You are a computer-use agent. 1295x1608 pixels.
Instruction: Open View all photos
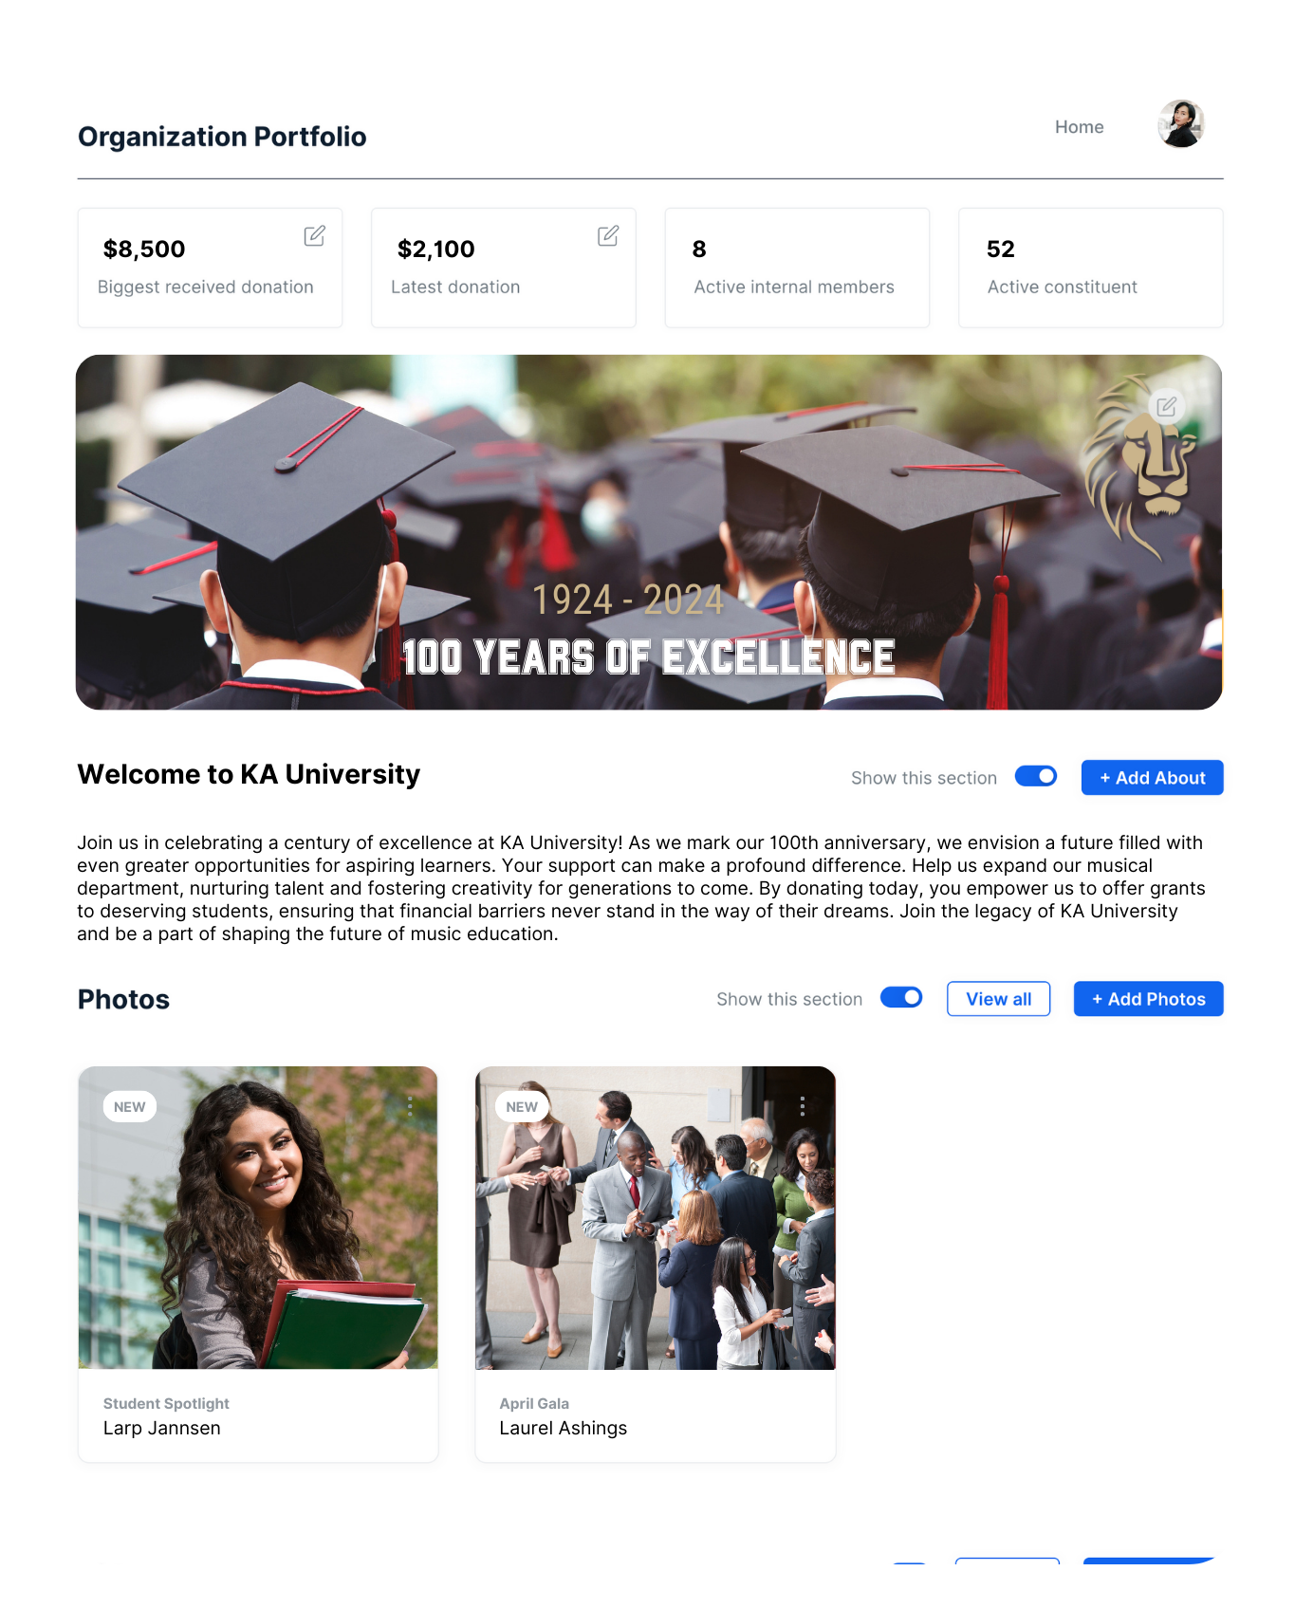pyautogui.click(x=998, y=999)
